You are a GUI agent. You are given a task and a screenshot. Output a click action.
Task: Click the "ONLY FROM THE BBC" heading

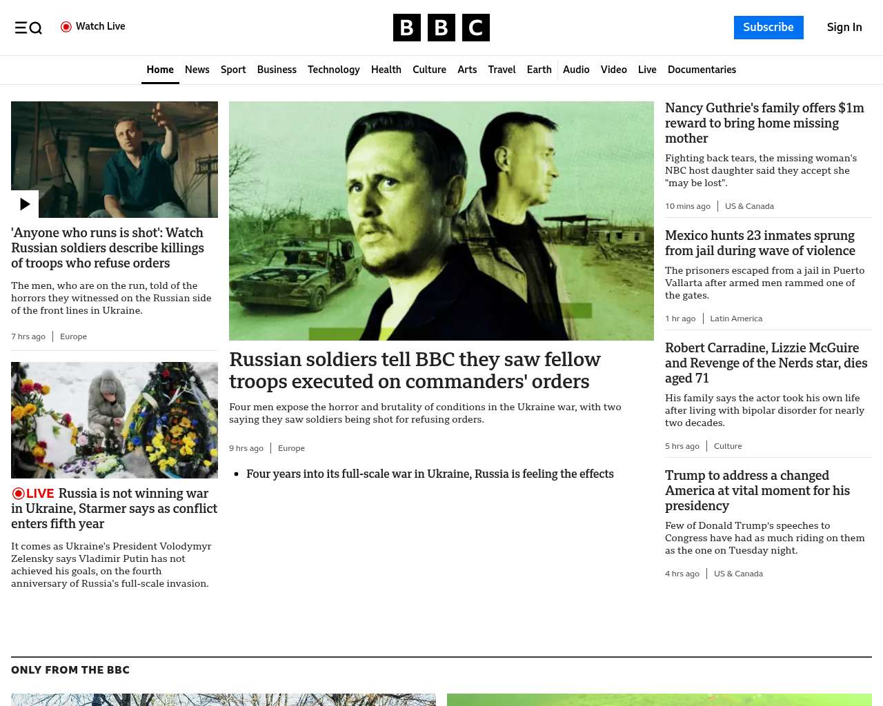pos(70,670)
